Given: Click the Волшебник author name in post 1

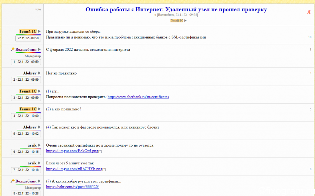Looking at the screenshot, I should pyautogui.click(x=26, y=49).
